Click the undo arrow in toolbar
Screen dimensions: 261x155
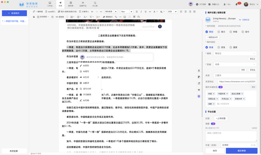click(92, 12)
